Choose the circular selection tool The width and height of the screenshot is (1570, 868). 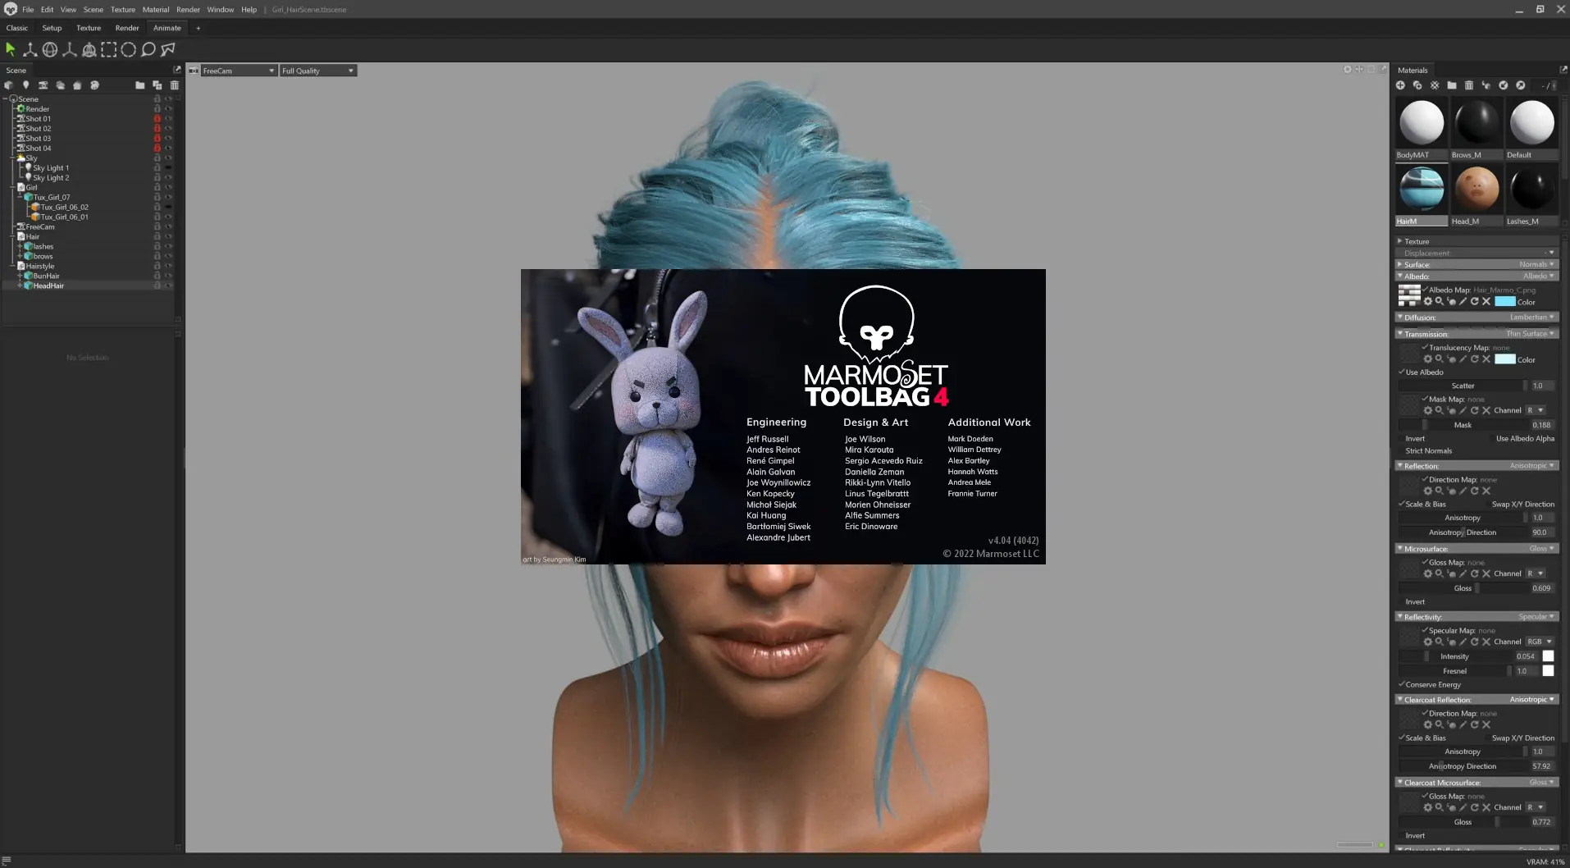point(129,49)
